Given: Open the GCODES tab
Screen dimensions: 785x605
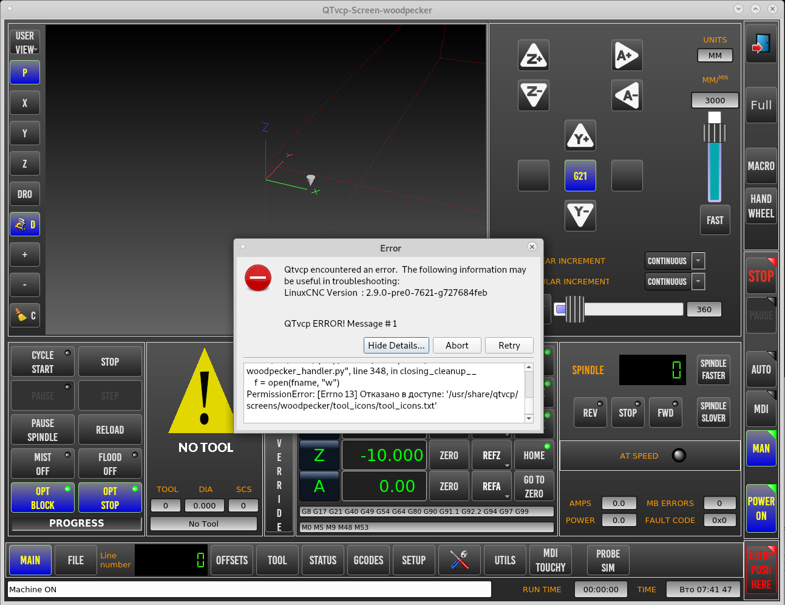Looking at the screenshot, I should 369,560.
